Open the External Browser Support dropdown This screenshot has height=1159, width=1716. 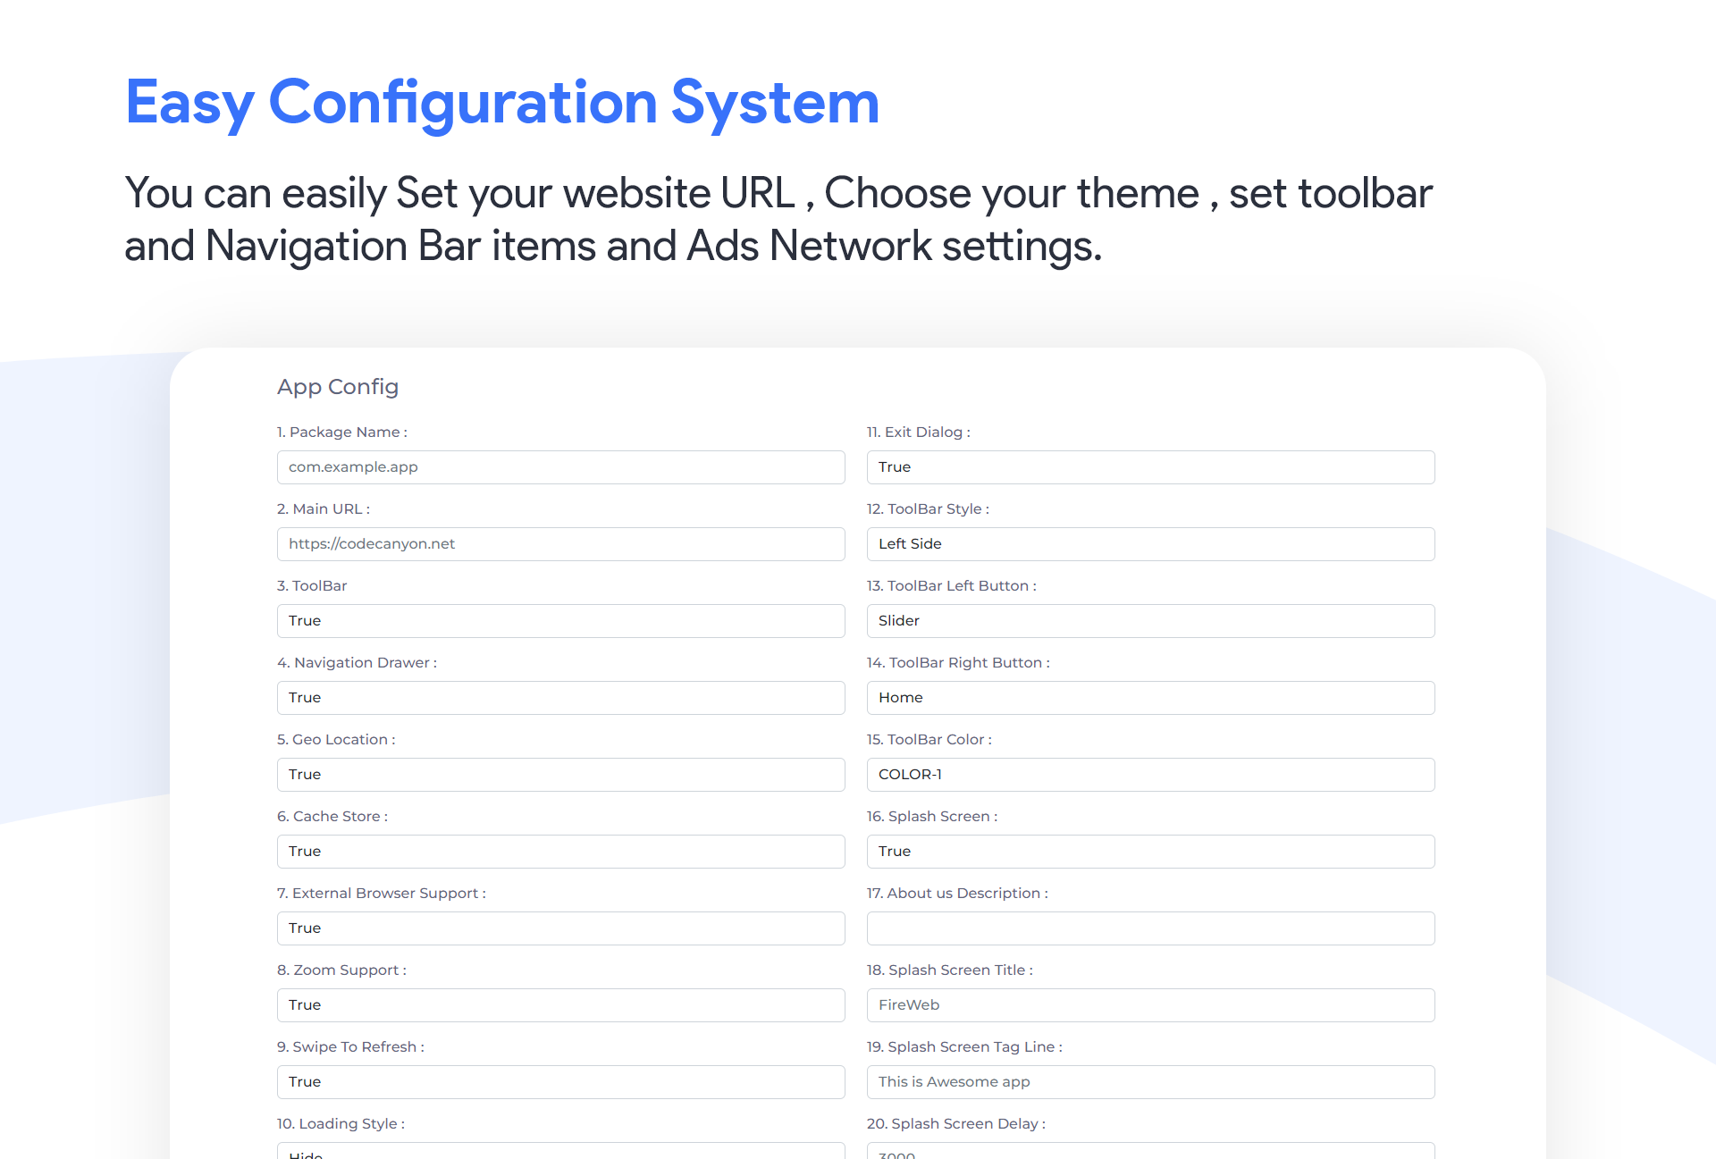pos(560,928)
